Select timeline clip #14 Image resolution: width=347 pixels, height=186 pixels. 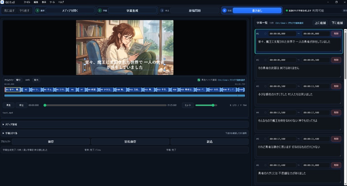[175, 90]
